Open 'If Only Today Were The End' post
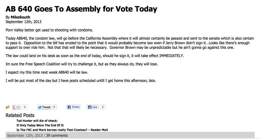Screen dimensions: 261x139 point(40,125)
